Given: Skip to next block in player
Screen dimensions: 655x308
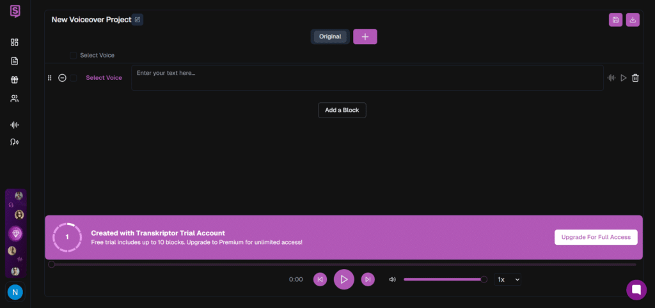Looking at the screenshot, I should (x=368, y=280).
